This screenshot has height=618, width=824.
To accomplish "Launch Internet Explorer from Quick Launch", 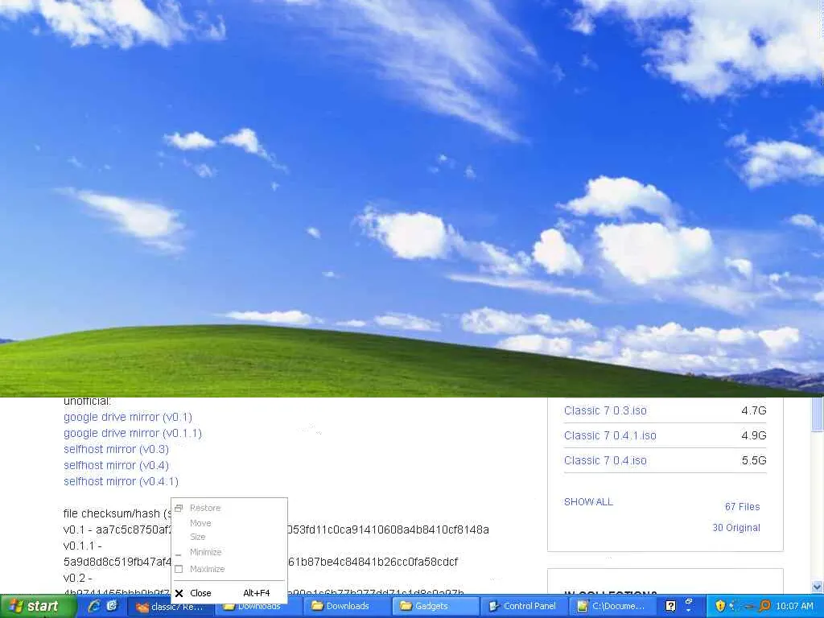I will [x=95, y=606].
